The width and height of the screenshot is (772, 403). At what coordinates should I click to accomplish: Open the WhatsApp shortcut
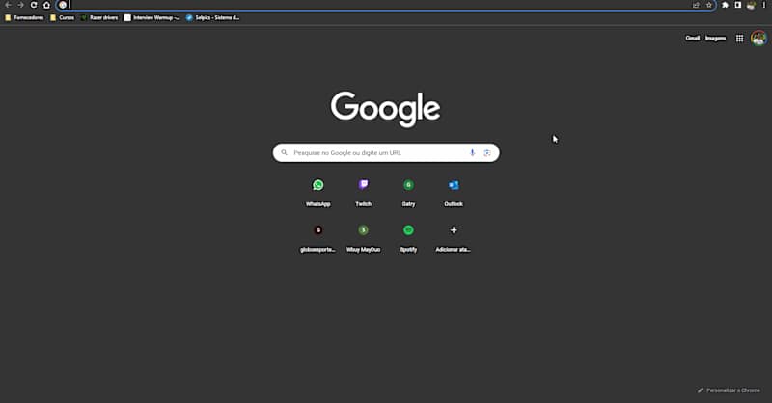318,193
